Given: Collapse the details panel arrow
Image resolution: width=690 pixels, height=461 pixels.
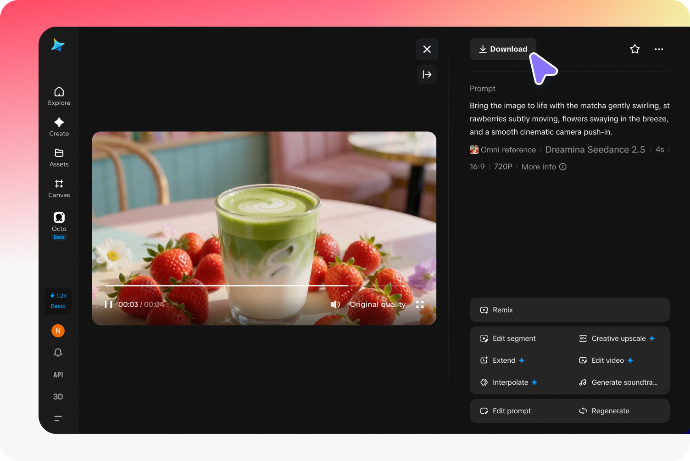Looking at the screenshot, I should (x=427, y=74).
